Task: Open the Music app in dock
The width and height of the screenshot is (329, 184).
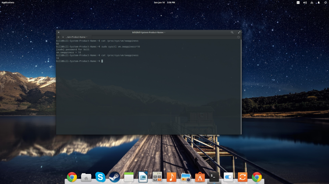Action: click(x=172, y=177)
